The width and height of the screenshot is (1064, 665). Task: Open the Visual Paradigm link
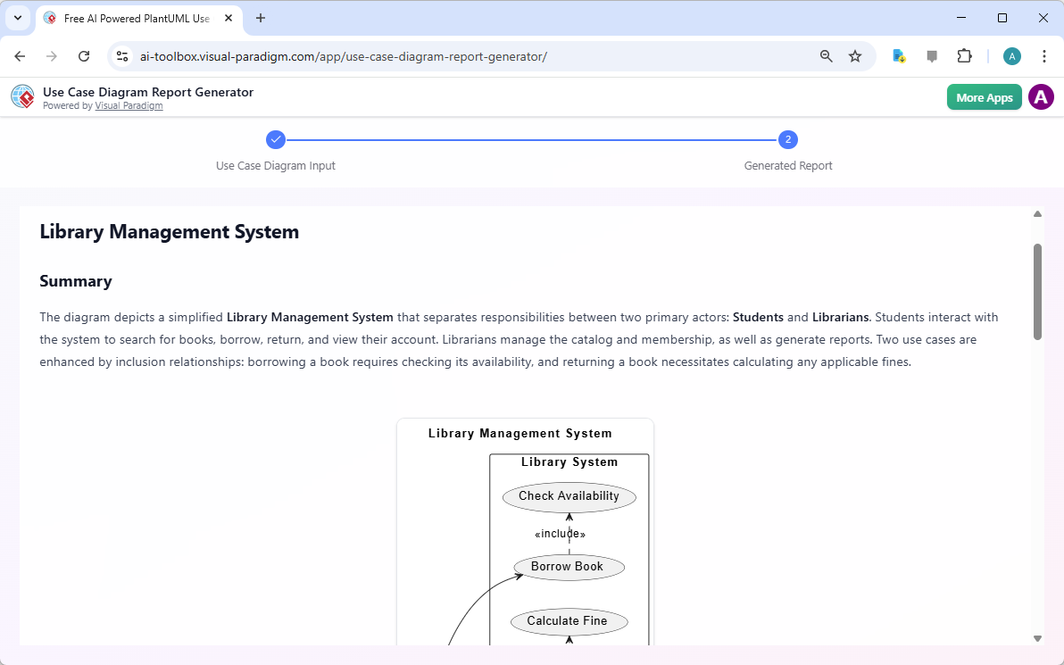pos(129,105)
